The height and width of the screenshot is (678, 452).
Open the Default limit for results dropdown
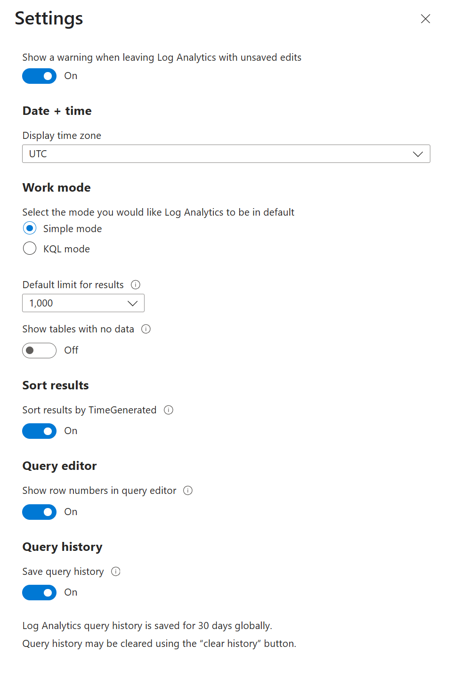[83, 303]
